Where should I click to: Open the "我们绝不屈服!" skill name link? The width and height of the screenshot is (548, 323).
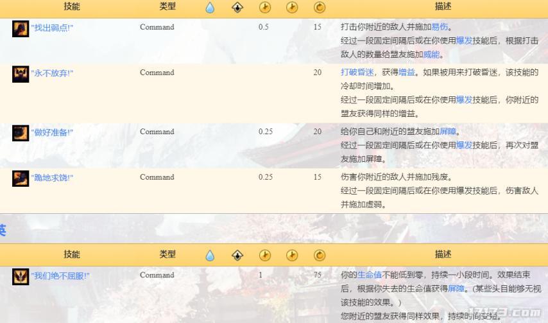pos(60,276)
